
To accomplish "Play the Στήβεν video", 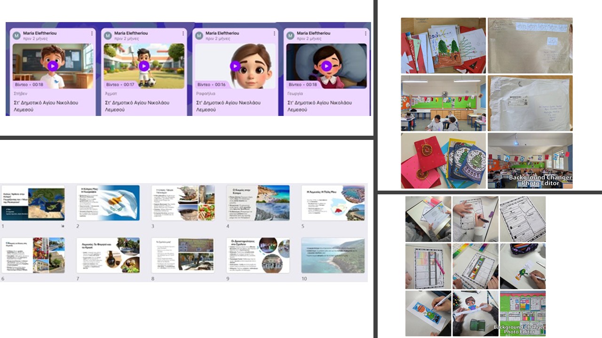I will click(x=53, y=66).
